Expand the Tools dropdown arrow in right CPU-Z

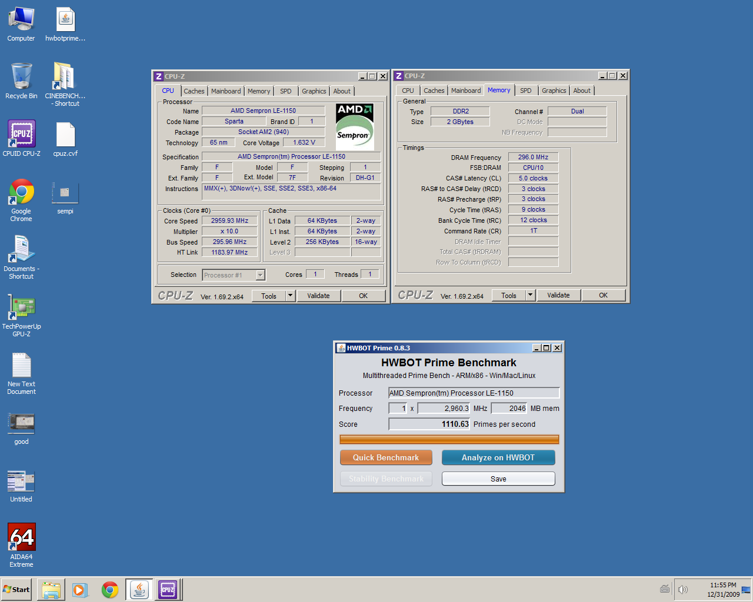pos(531,295)
